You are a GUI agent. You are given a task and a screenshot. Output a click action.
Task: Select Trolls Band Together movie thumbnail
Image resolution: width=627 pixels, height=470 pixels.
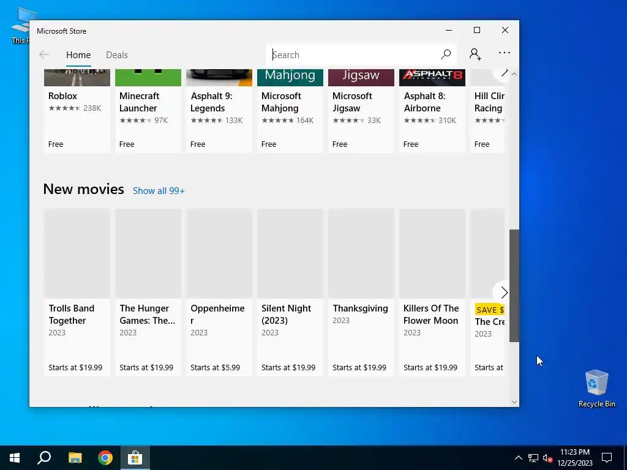click(77, 253)
